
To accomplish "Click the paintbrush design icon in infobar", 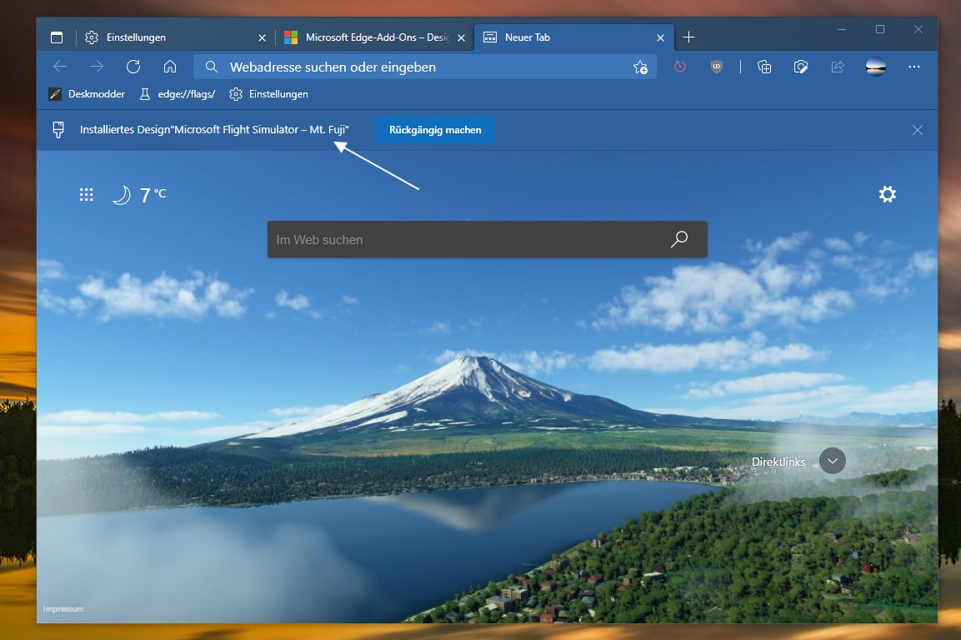I will [58, 129].
